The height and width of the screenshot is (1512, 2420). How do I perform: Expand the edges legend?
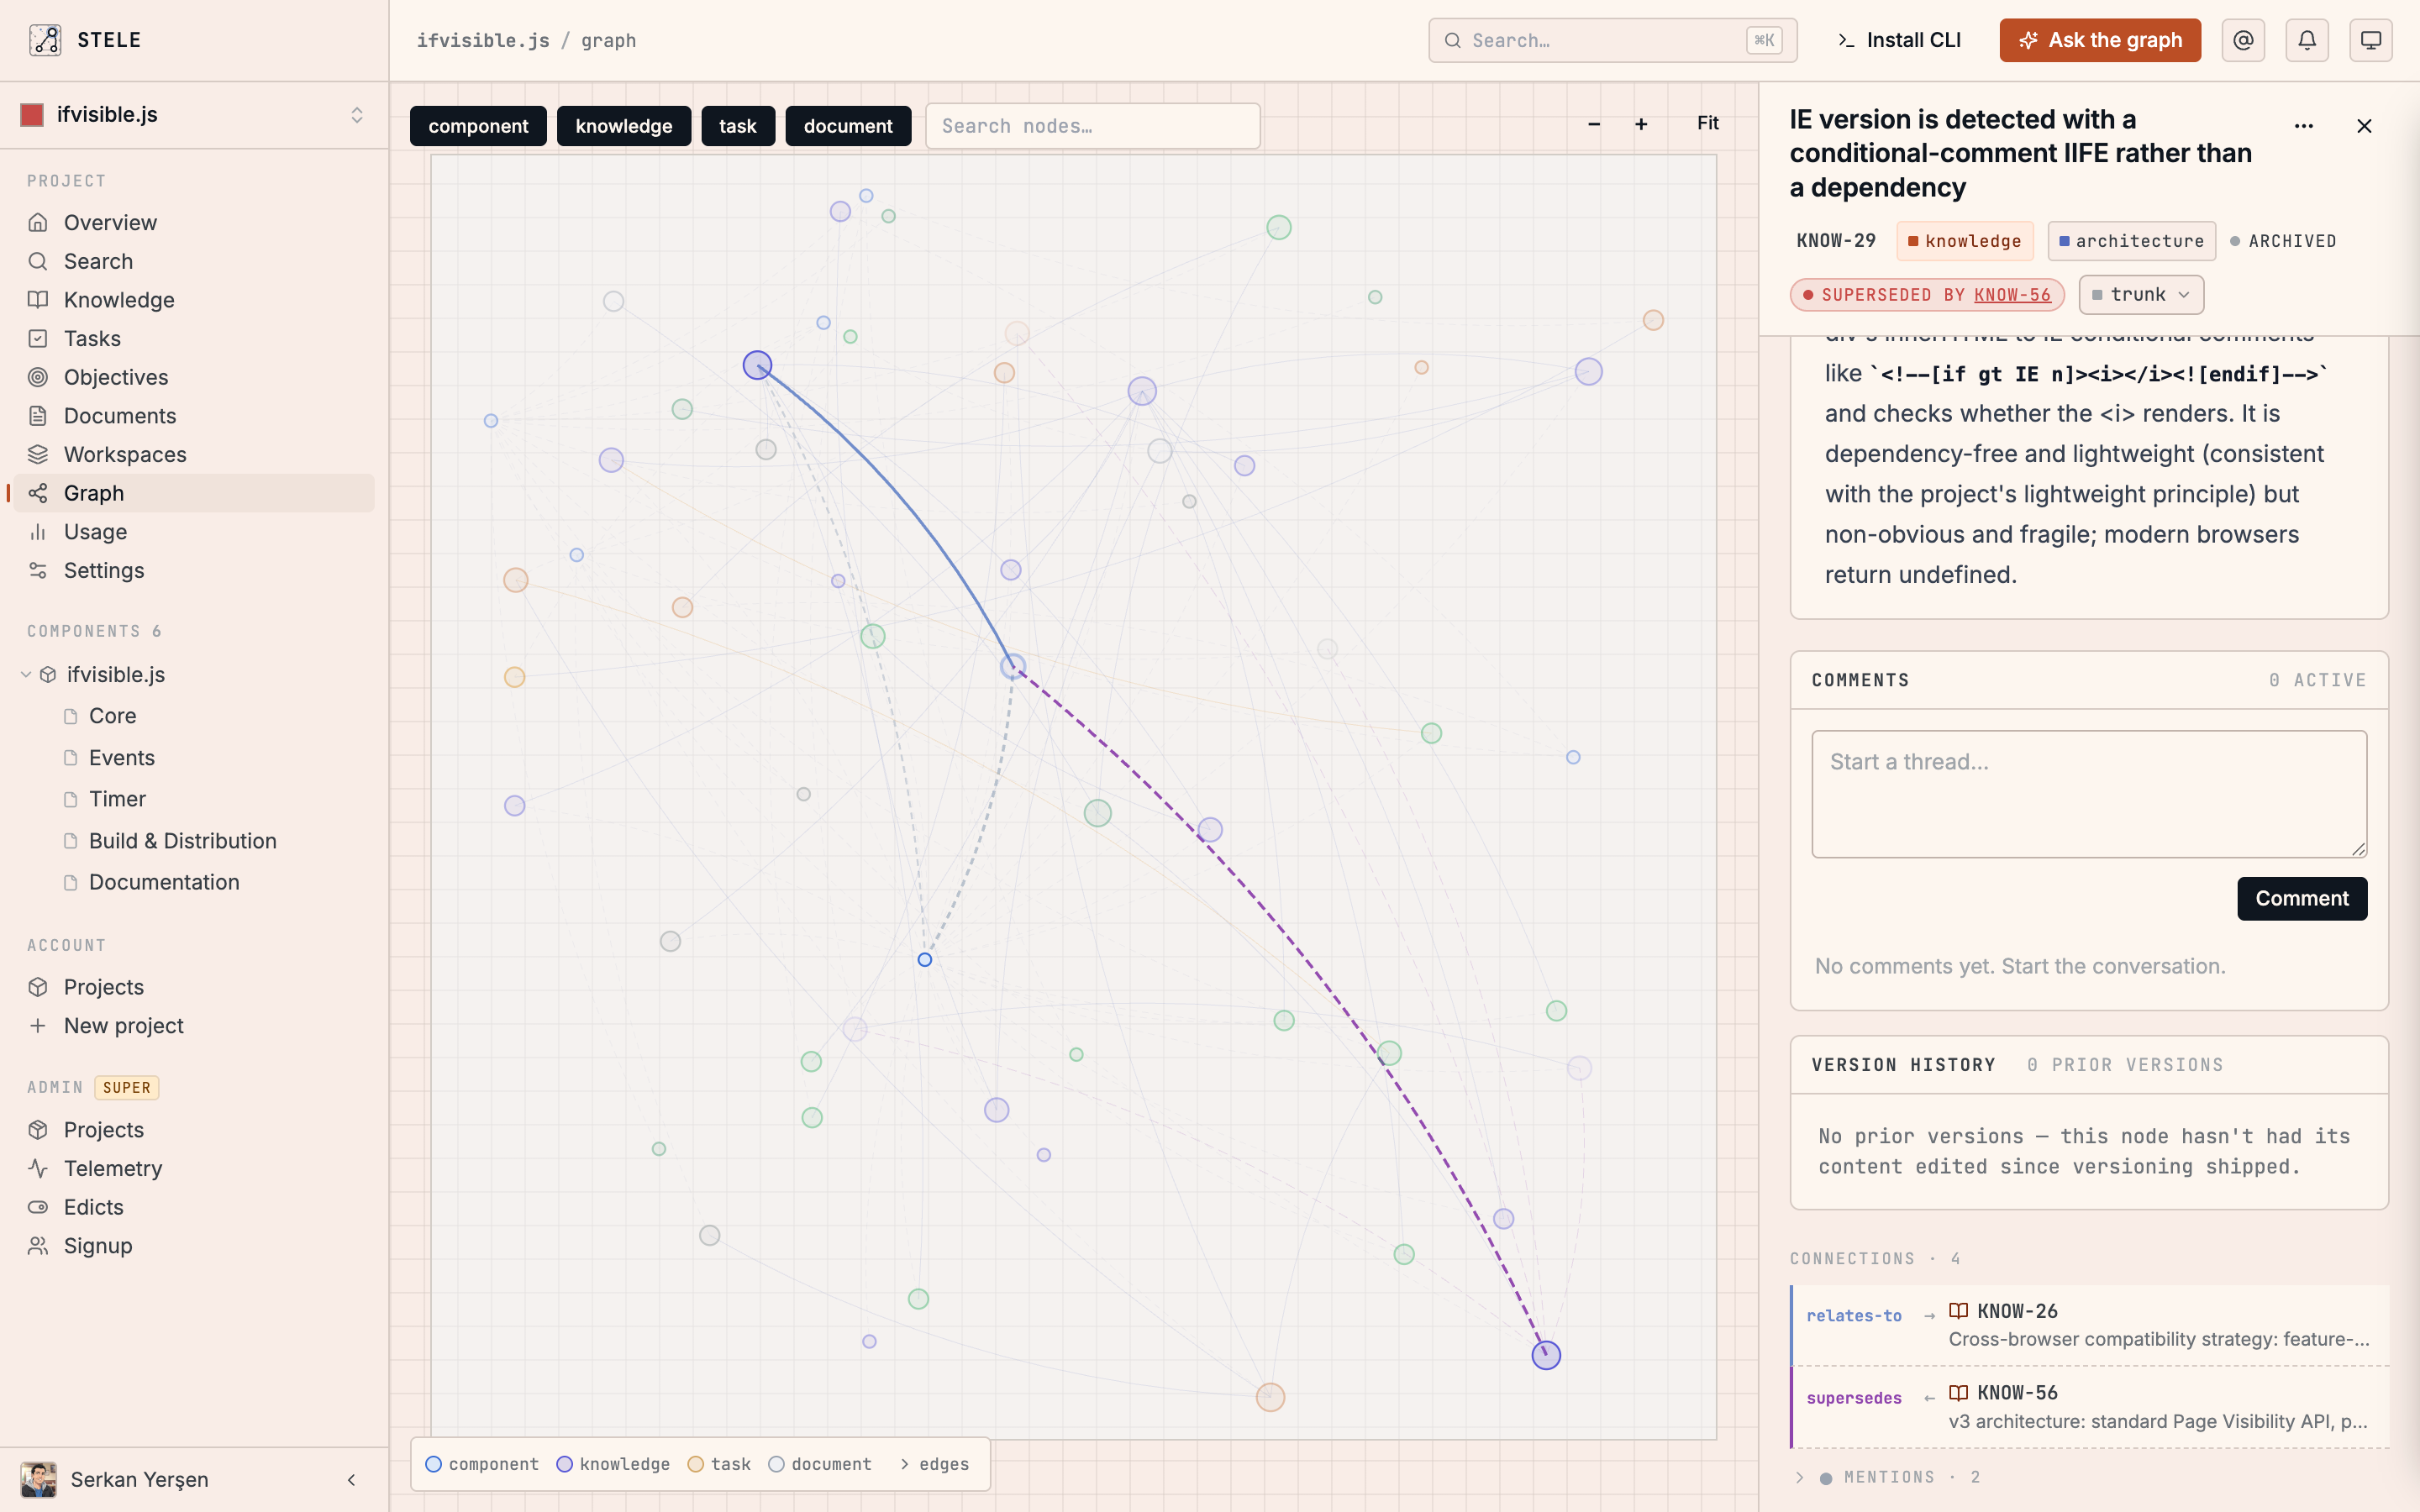[x=934, y=1464]
